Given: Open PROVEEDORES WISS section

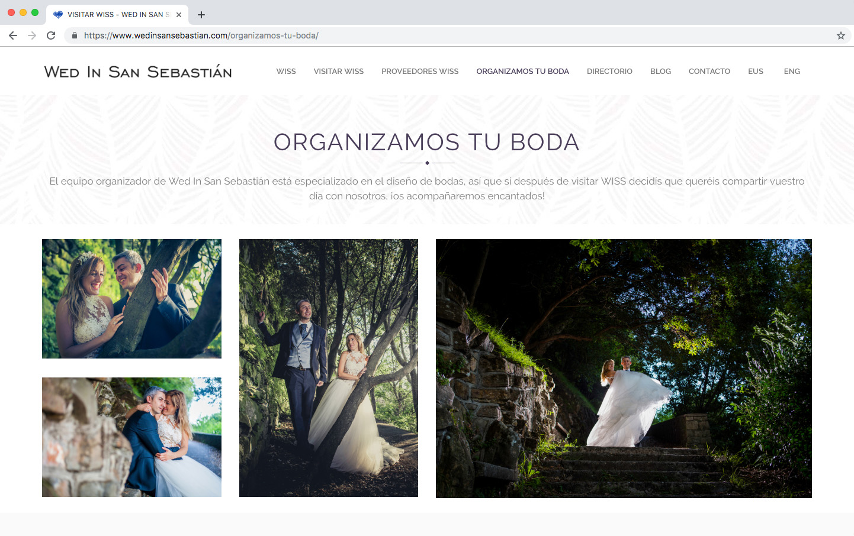Looking at the screenshot, I should point(420,72).
